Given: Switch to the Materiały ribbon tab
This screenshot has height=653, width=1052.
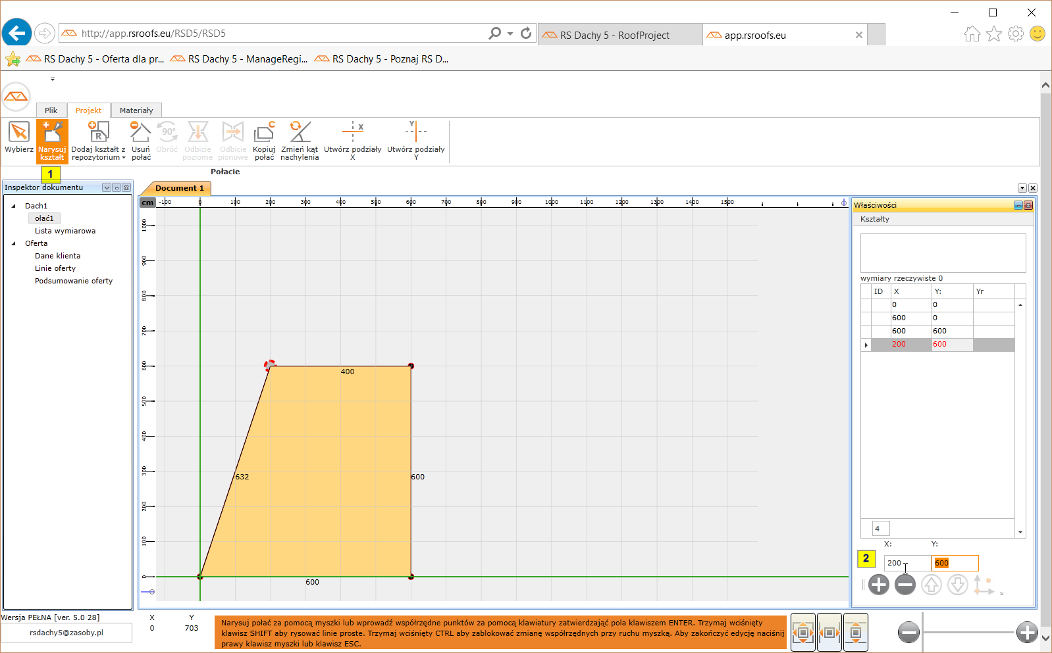Looking at the screenshot, I should pos(136,110).
